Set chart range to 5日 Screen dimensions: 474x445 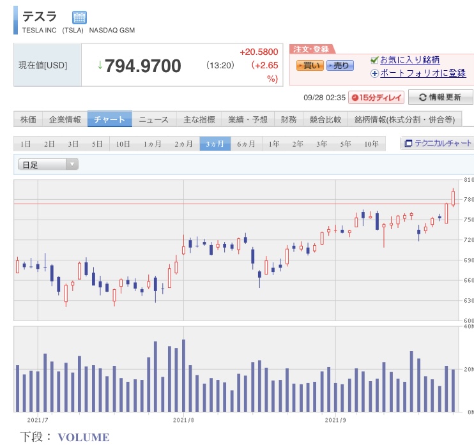point(97,144)
